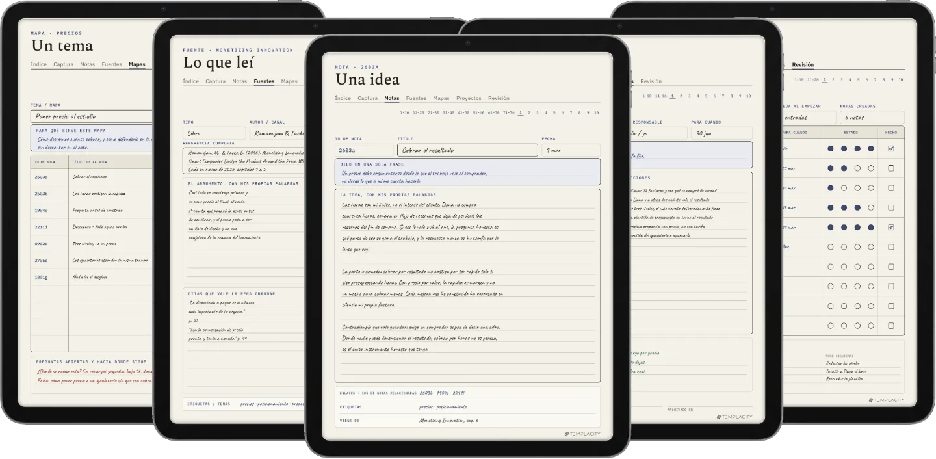
Task: Click the La idea con mis propias palabras area
Action: (x=467, y=286)
